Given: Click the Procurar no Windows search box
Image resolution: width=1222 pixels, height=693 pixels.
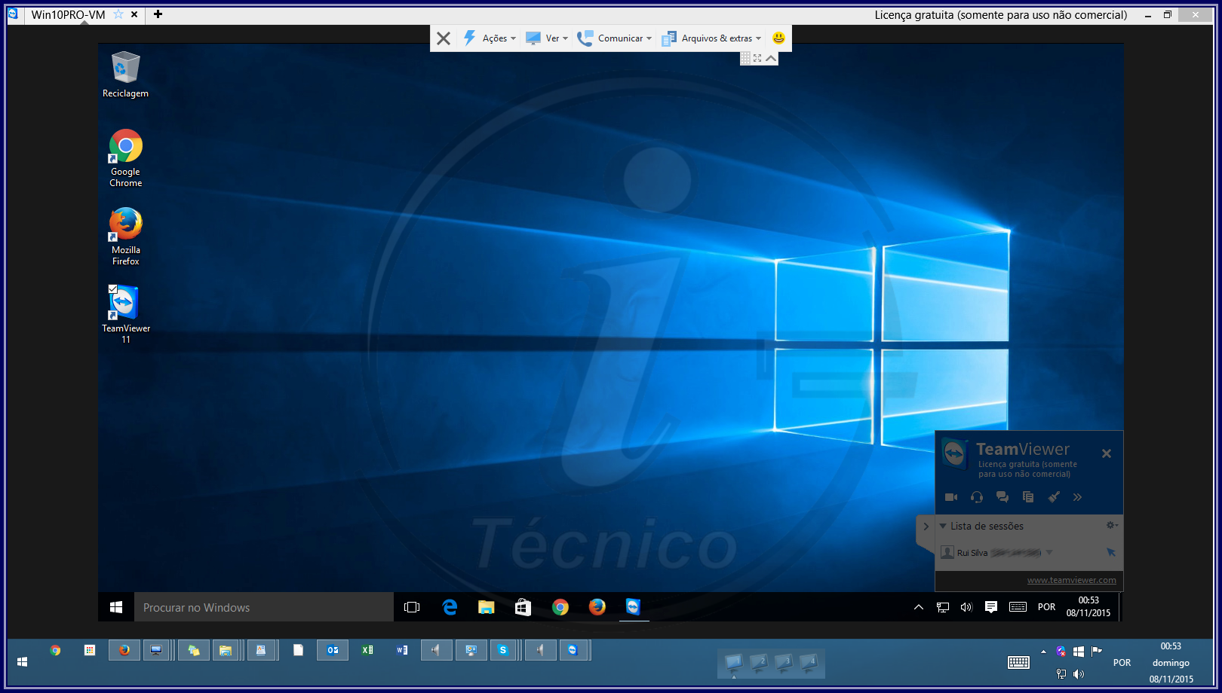Looking at the screenshot, I should pos(264,607).
